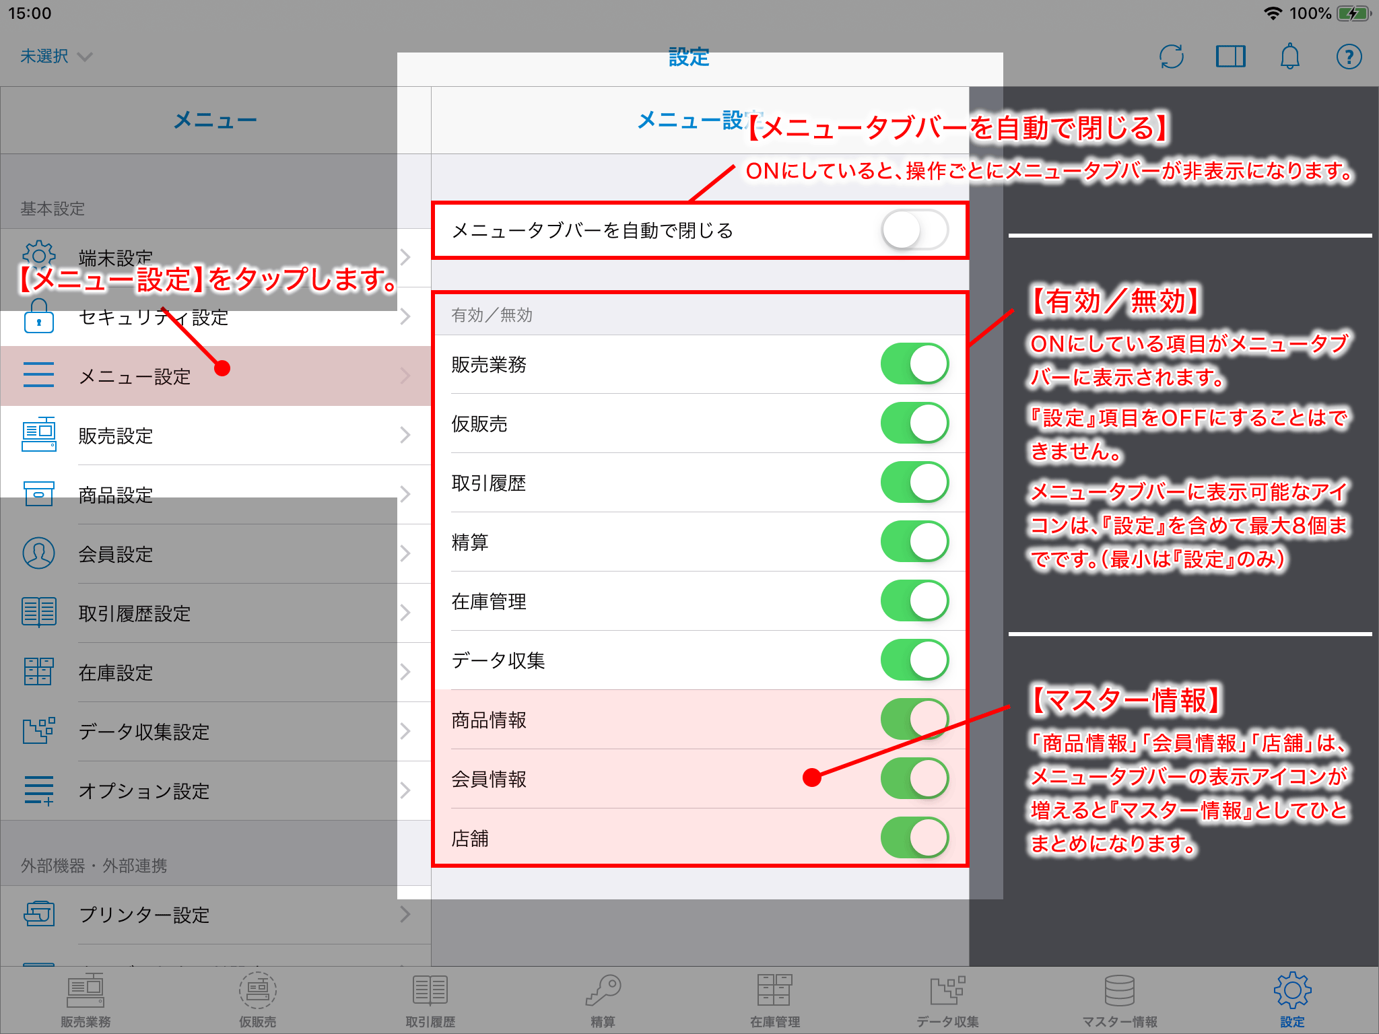The image size is (1379, 1034).
Task: Tap chevron on プリンター設定 row
Action: point(405,914)
